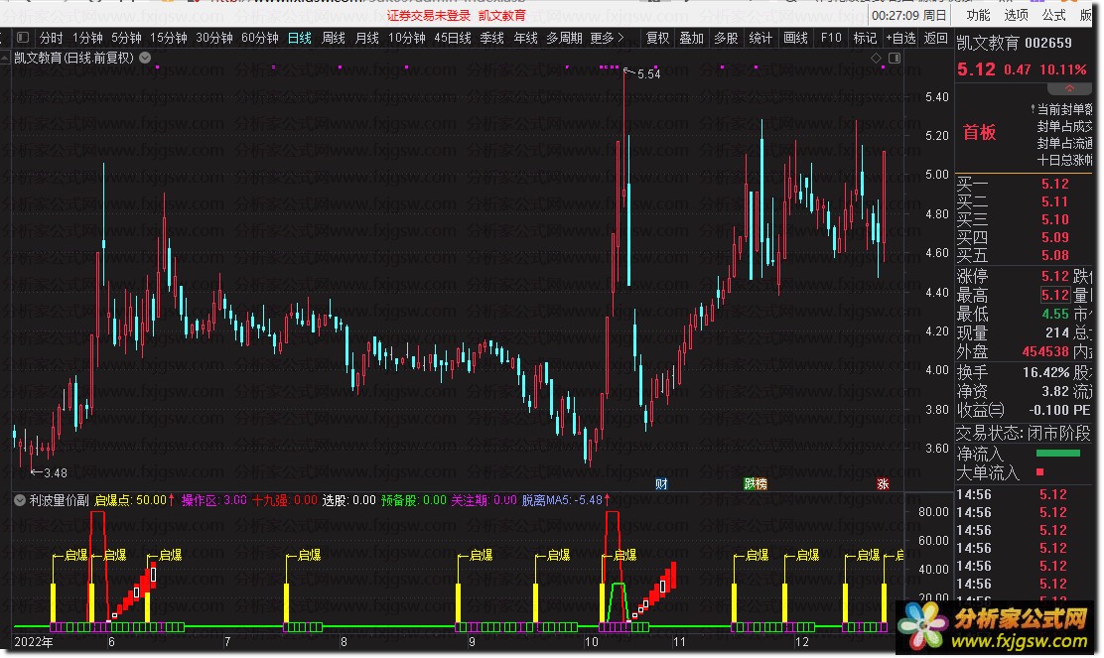This screenshot has height=658, width=1104.
Task: Click the 返回 back button
Action: [936, 38]
